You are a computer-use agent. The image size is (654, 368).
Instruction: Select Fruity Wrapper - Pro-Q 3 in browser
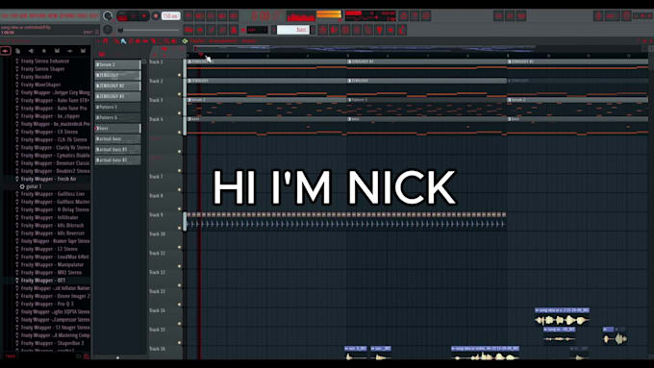pyautogui.click(x=47, y=304)
